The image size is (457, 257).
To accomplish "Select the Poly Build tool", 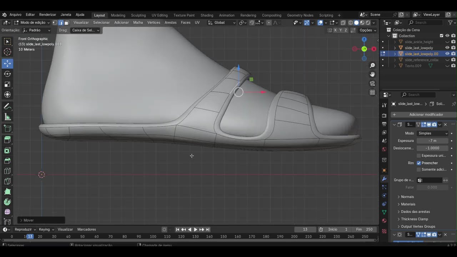I will [7, 192].
